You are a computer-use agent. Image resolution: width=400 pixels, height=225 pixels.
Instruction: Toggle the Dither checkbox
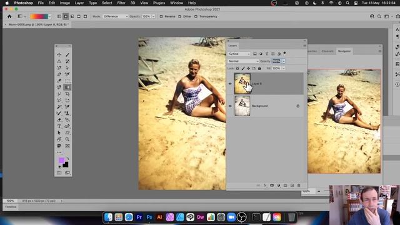pos(180,16)
